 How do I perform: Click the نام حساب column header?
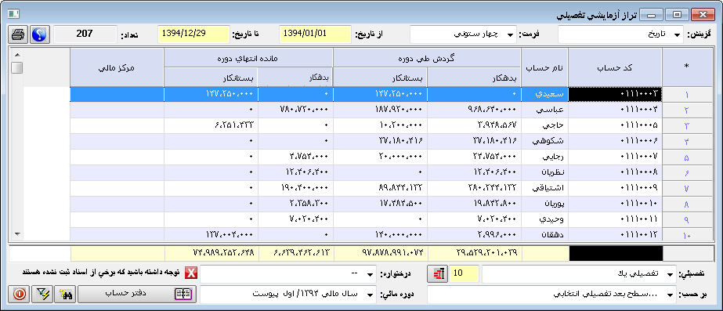point(544,67)
